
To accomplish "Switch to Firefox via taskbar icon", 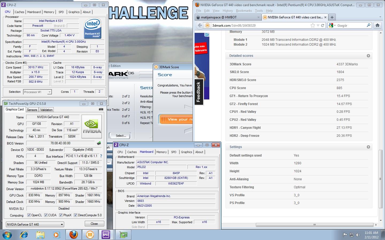I will pyautogui.click(x=74, y=235).
